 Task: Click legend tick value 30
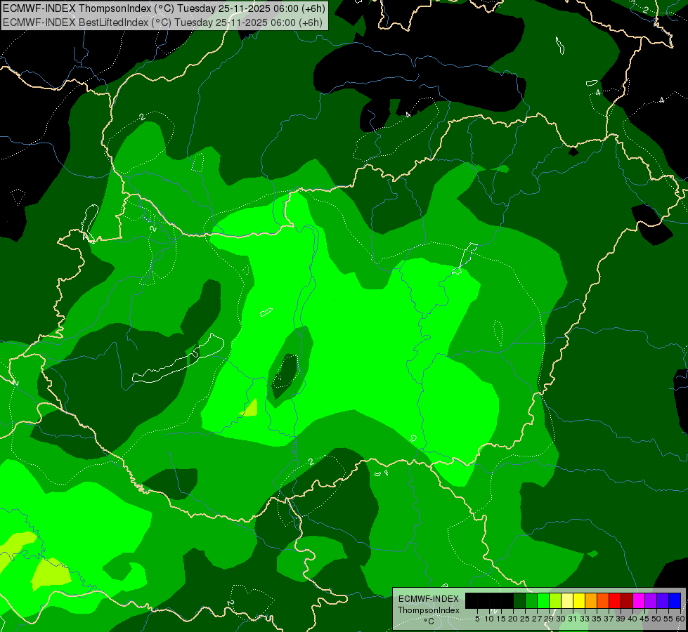tap(561, 619)
